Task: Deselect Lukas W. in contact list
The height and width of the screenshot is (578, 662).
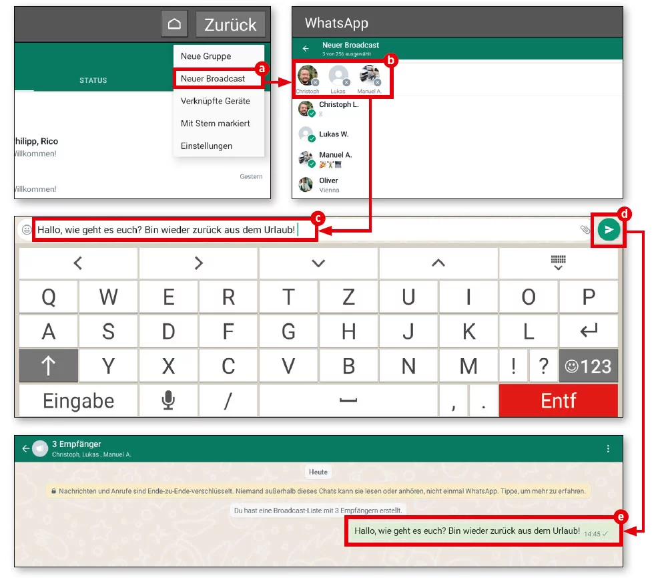Action: tap(334, 134)
